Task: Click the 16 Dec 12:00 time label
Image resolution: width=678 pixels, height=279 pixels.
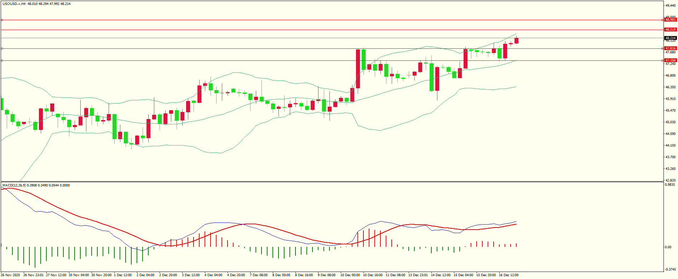Action: click(x=508, y=275)
